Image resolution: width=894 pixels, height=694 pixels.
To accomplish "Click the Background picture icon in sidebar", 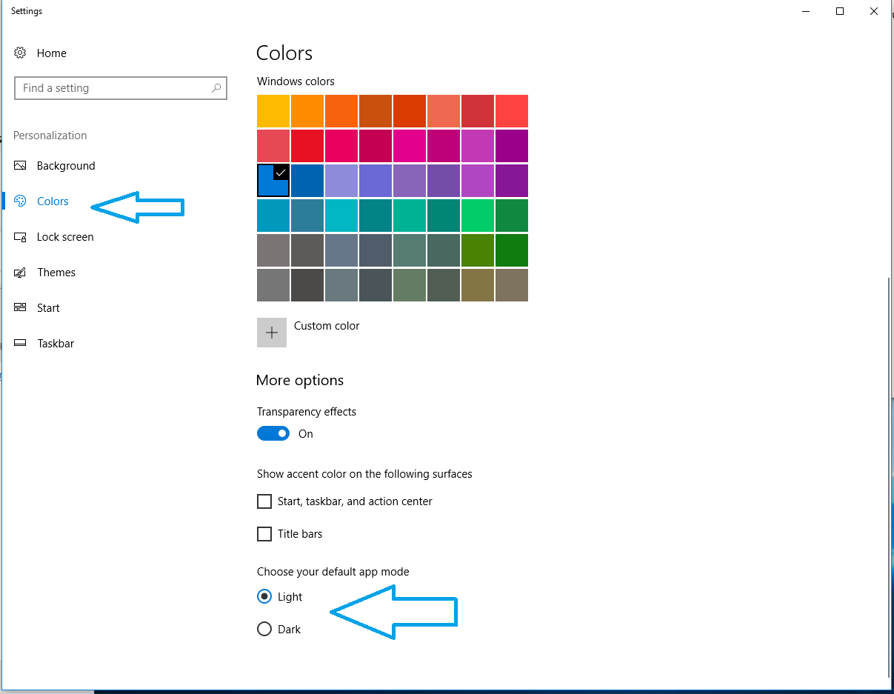I will pyautogui.click(x=20, y=166).
